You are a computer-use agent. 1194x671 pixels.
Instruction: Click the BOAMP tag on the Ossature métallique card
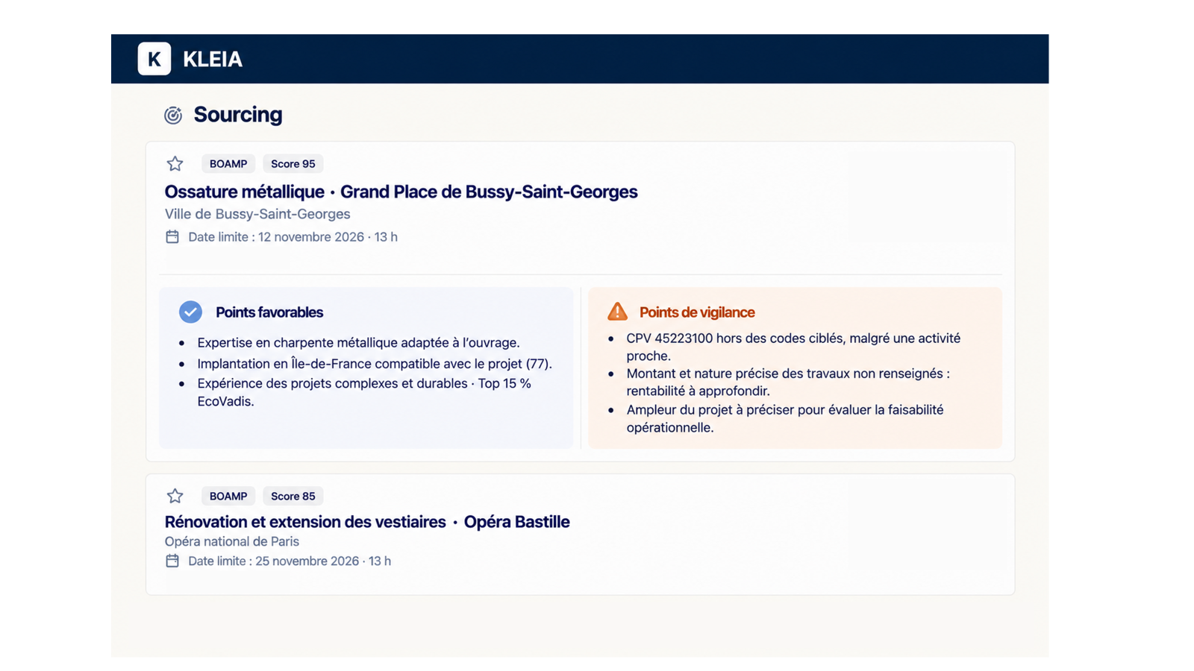228,164
